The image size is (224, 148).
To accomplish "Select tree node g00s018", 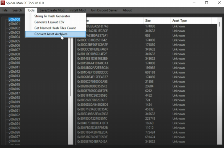I will (14, 97).
